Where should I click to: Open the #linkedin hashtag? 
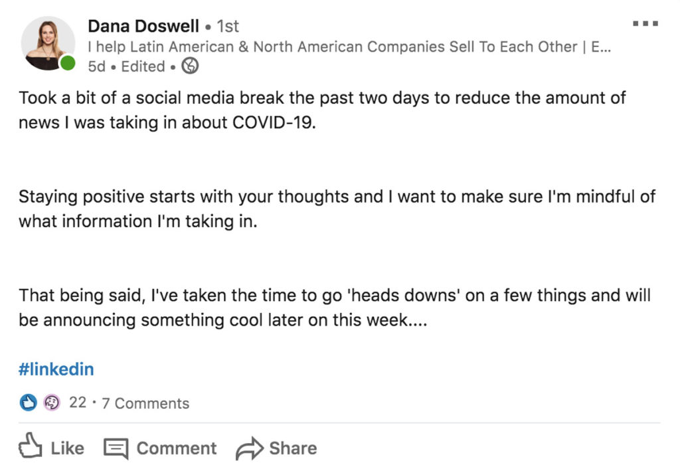[56, 369]
